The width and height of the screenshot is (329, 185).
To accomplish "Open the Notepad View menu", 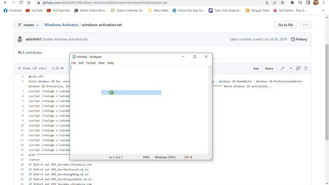I will (101, 63).
